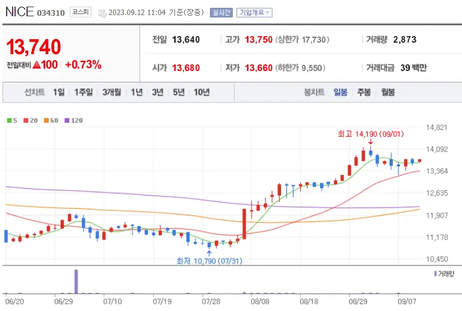Open the 기업개요 dropdown
462x311 pixels.
(254, 13)
